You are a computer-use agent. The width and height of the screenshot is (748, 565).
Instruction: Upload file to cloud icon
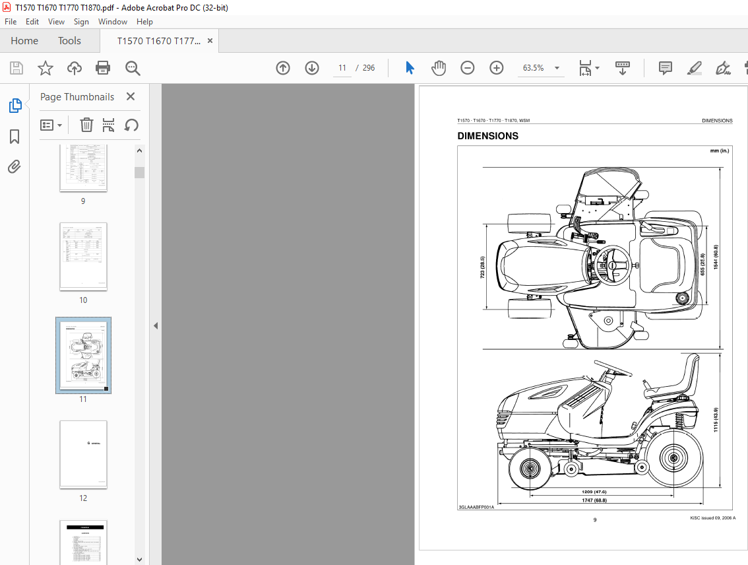coord(74,68)
